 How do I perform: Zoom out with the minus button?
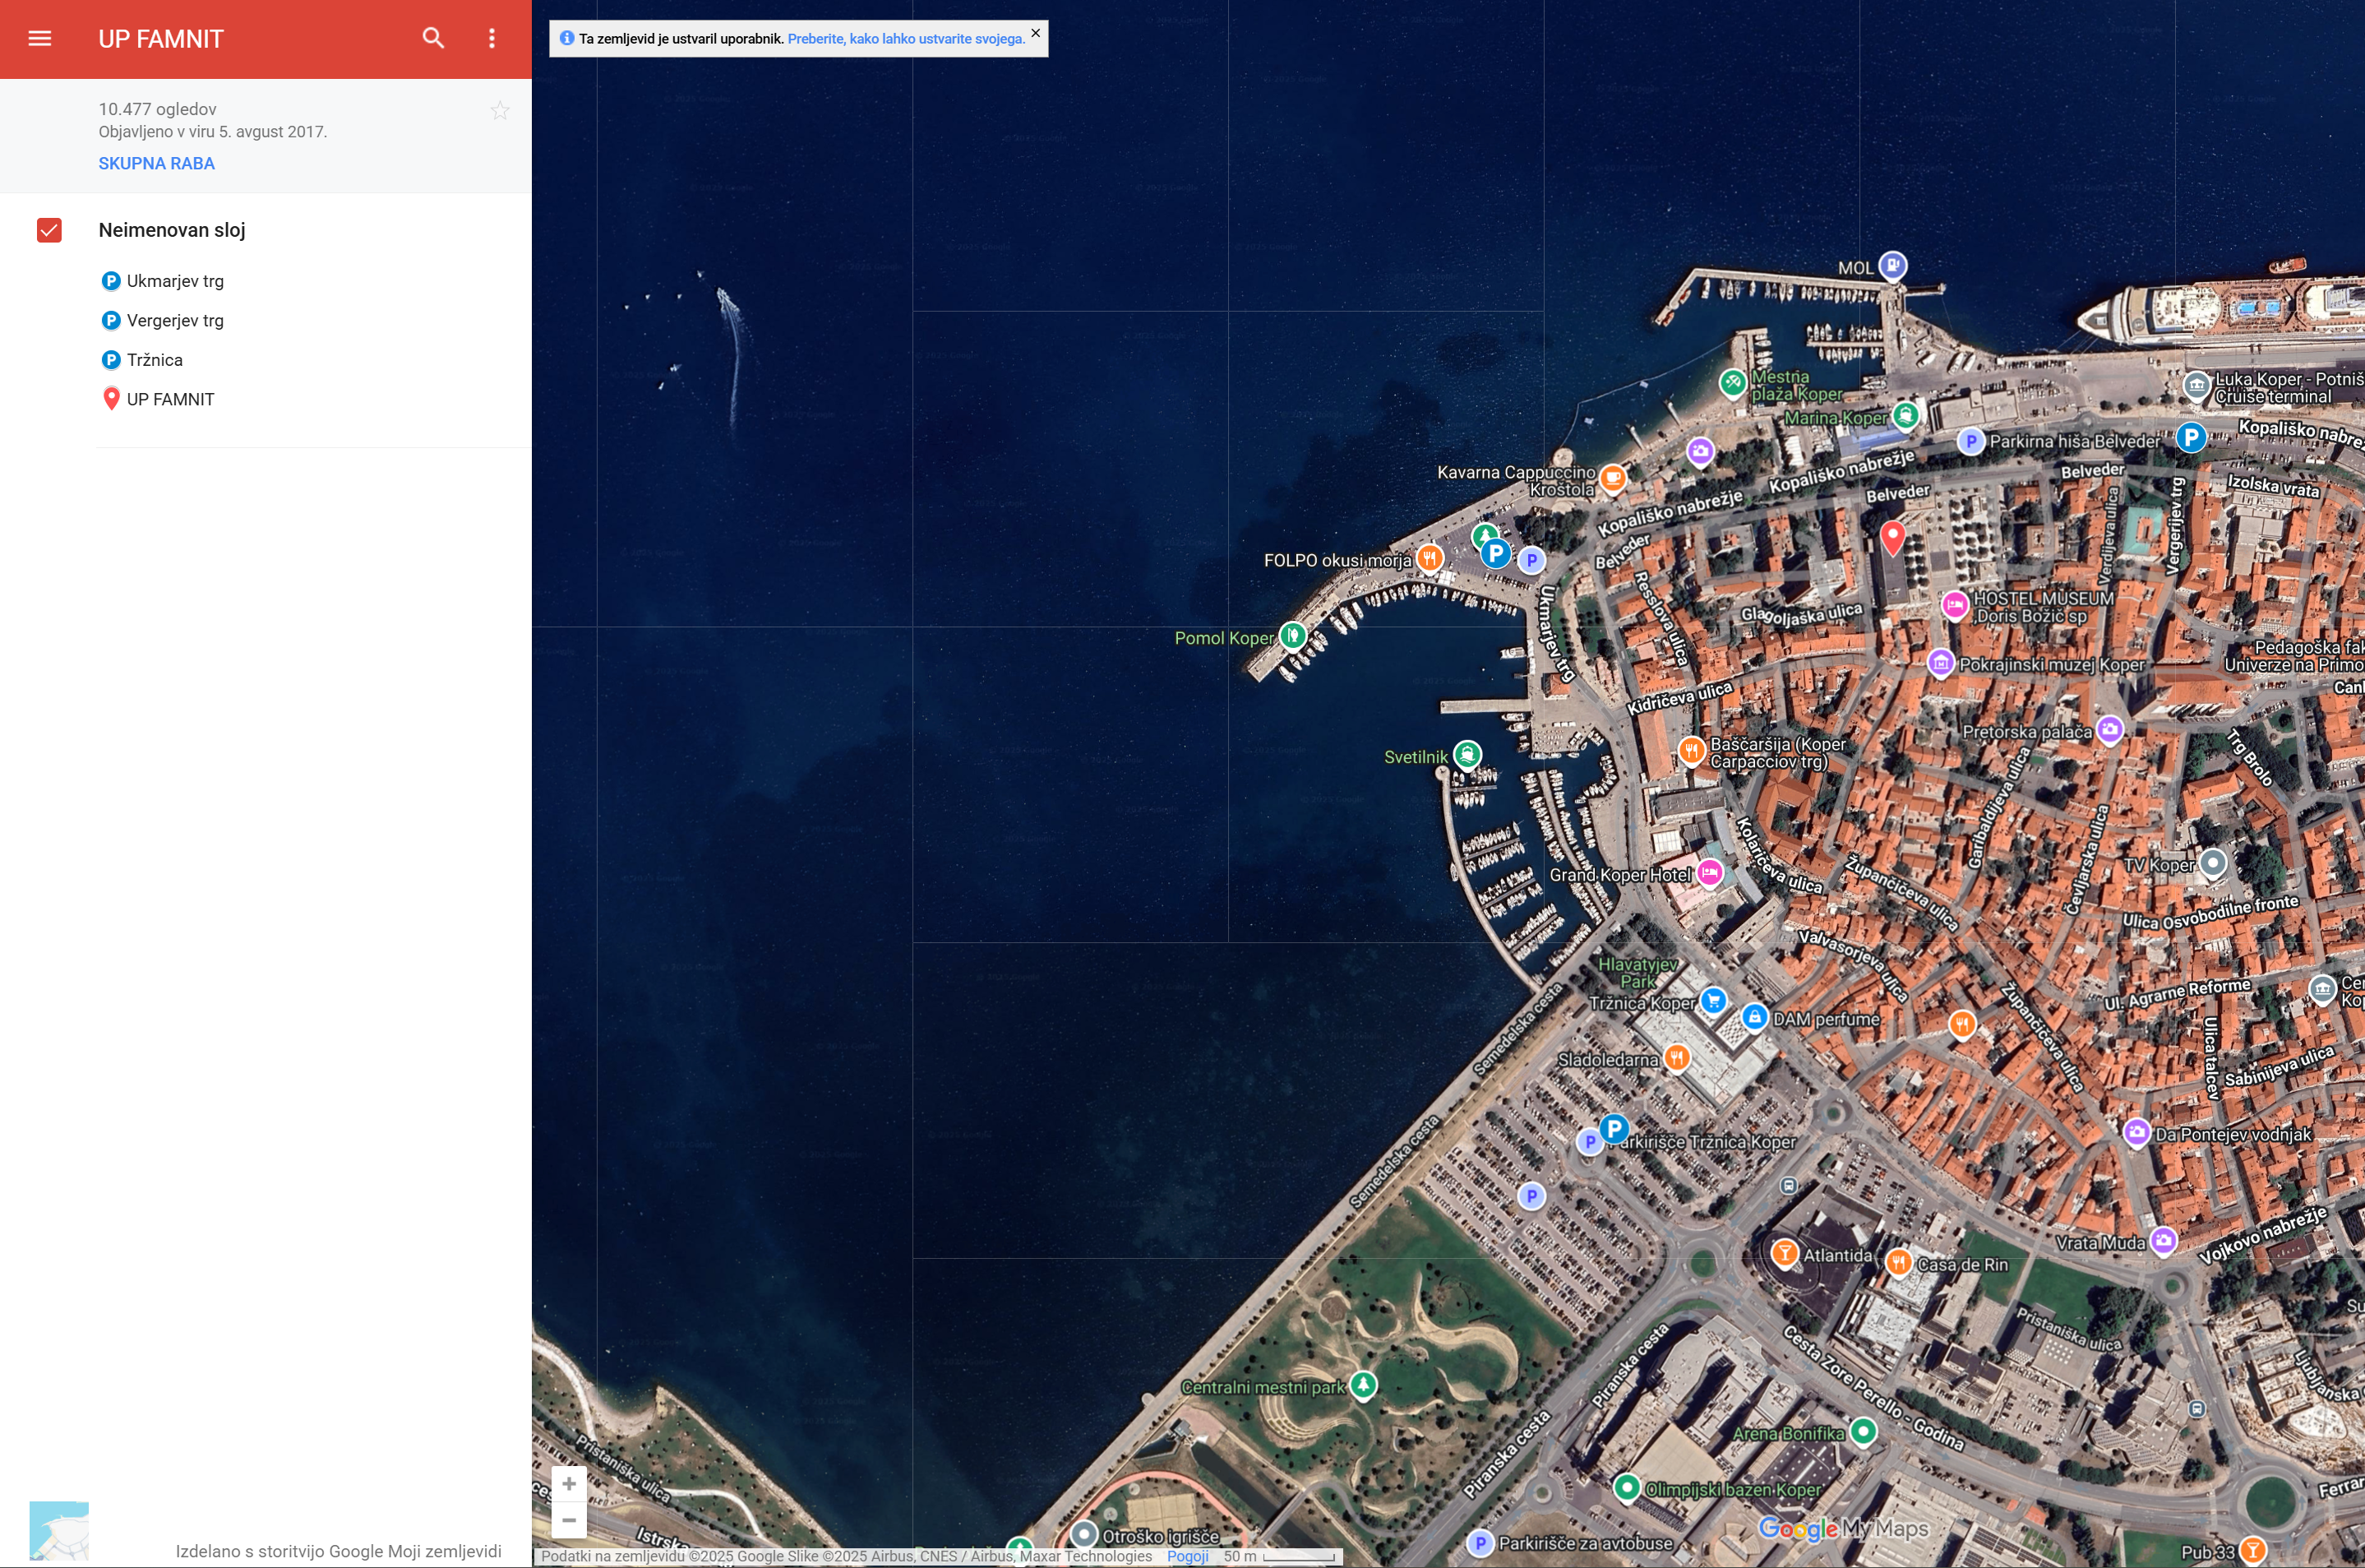(x=569, y=1520)
